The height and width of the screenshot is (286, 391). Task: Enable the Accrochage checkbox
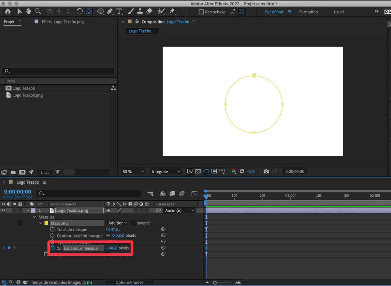click(201, 12)
